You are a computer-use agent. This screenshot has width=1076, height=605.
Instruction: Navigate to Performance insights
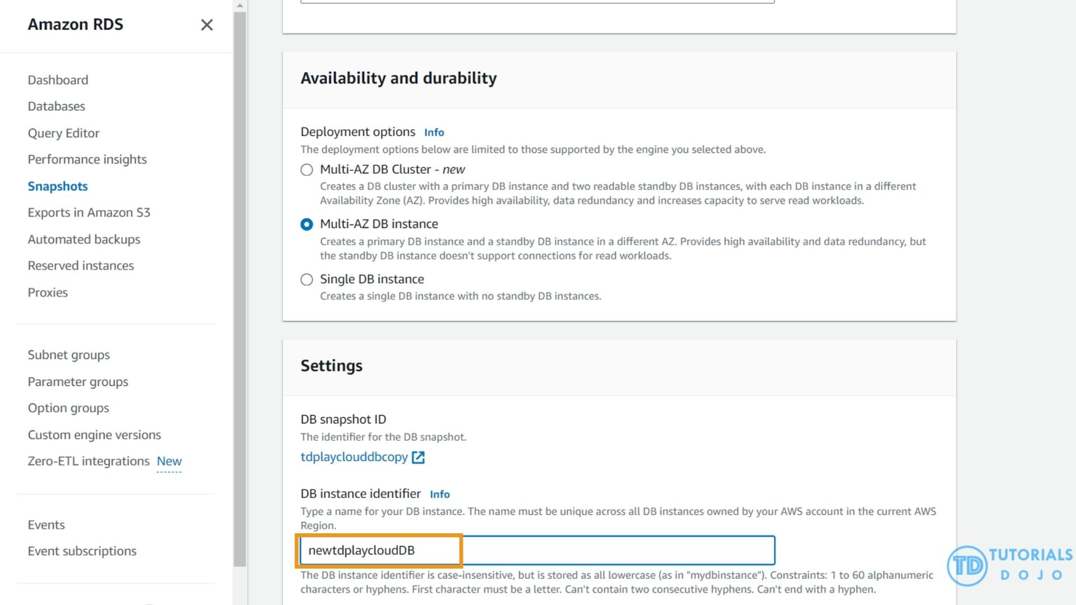click(87, 159)
